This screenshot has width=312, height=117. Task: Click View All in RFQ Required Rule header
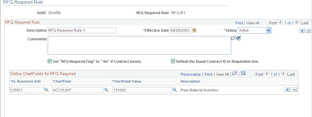pos(253,23)
